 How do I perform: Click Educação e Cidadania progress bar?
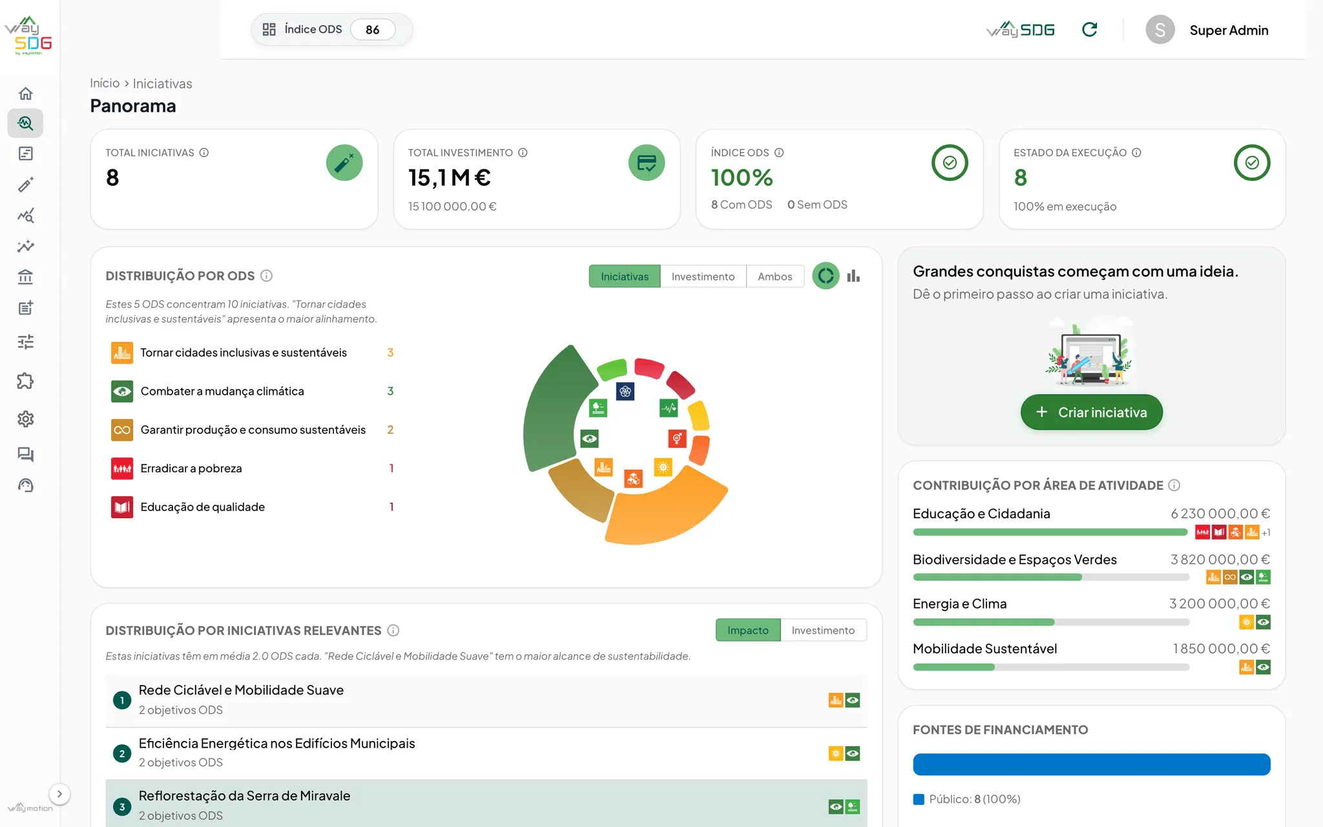click(x=1050, y=532)
